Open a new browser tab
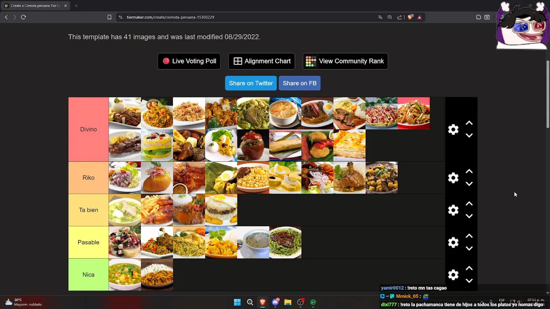The height and width of the screenshot is (309, 550). tap(76, 6)
